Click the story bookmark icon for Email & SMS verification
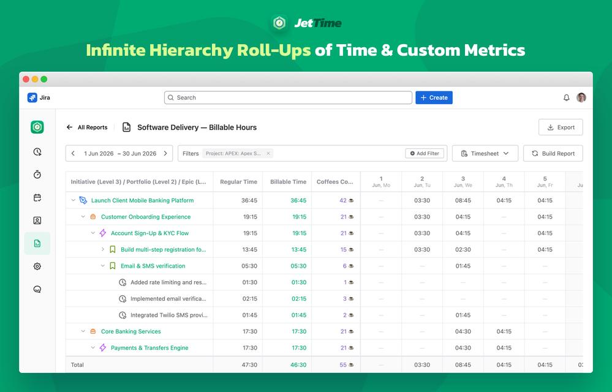This screenshot has height=392, width=612. [x=112, y=266]
